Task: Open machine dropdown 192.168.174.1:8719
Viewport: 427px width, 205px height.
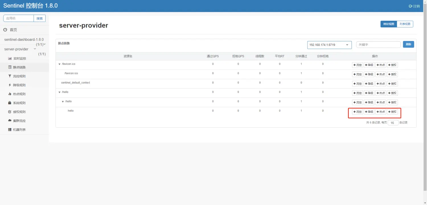Action: click(x=329, y=45)
